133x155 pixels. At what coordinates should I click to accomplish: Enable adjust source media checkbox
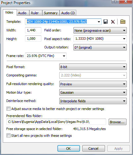(x=8, y=109)
